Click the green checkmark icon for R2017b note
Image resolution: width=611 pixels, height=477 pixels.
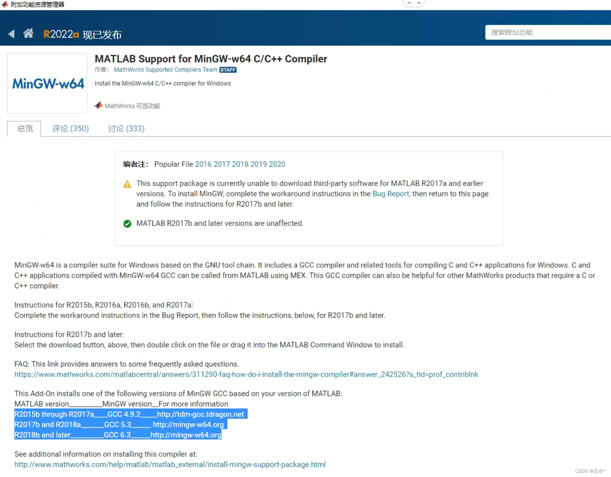click(x=127, y=224)
